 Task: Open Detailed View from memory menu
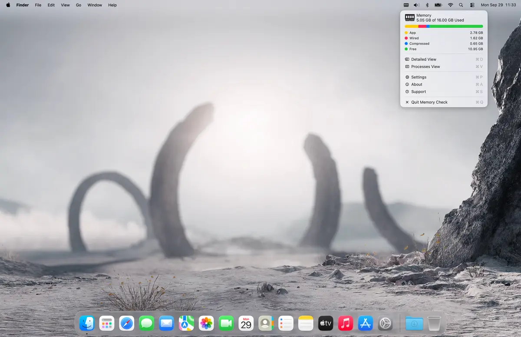point(423,59)
